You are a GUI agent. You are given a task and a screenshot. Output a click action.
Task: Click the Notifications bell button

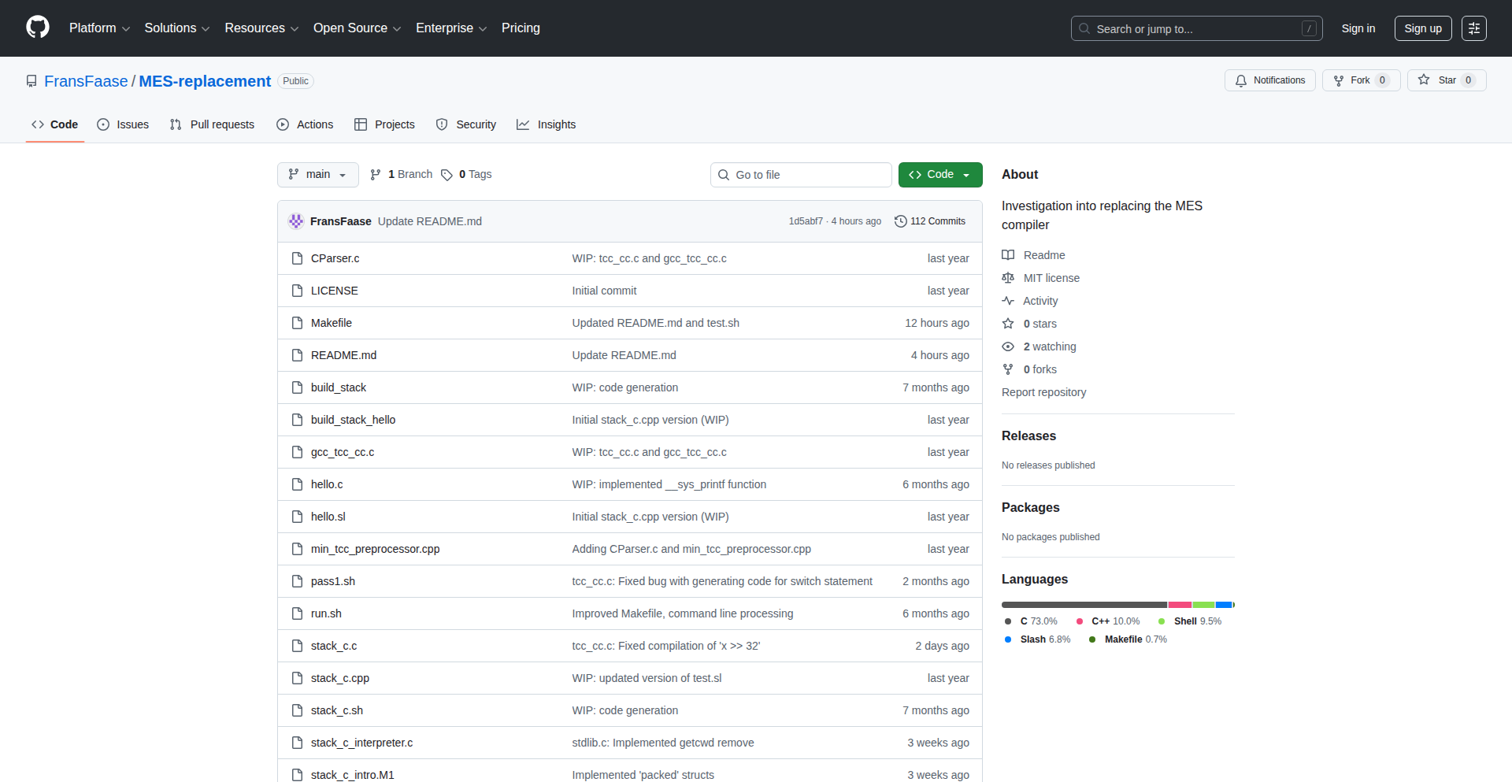(x=1269, y=80)
